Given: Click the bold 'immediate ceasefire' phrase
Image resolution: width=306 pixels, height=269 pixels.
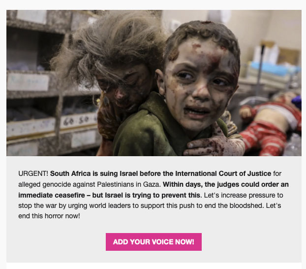Looking at the screenshot, I should point(52,195).
